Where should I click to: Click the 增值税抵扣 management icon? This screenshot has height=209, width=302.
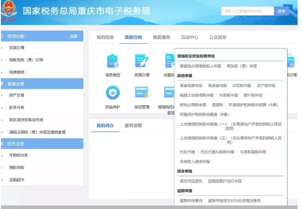point(169,93)
